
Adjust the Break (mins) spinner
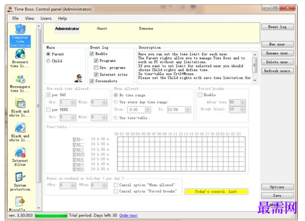(x=243, y=110)
